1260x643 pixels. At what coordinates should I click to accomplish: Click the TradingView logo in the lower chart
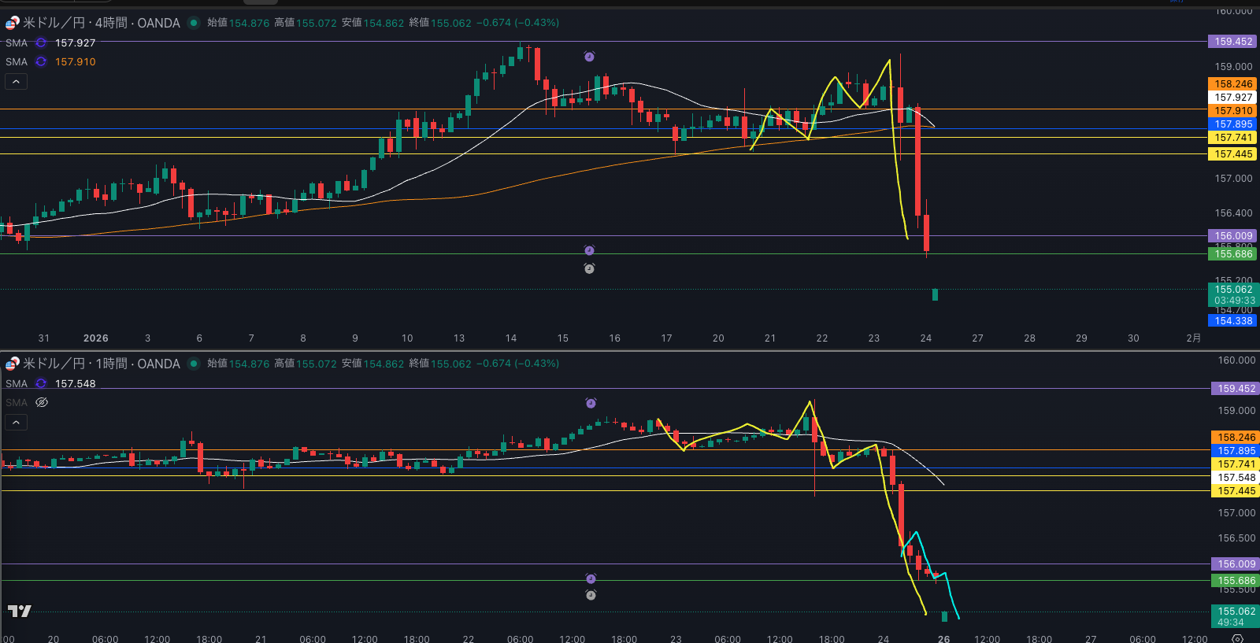(x=20, y=611)
